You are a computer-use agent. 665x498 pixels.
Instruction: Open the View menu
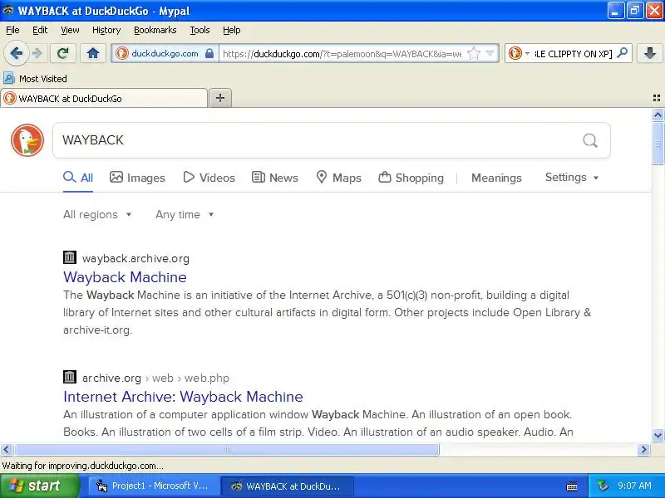point(70,30)
